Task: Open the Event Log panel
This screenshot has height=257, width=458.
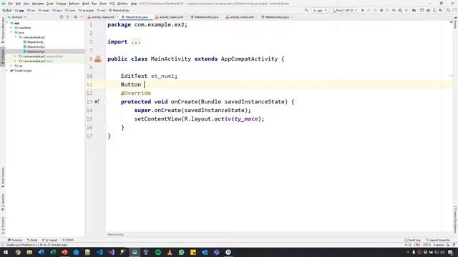Action: [412, 240]
